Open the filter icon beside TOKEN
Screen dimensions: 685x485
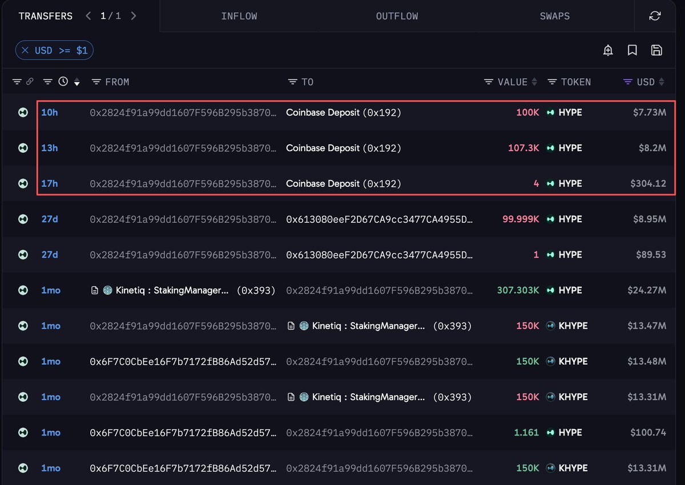point(552,82)
